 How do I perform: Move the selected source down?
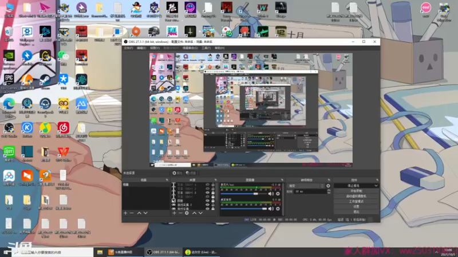[x=201, y=213]
